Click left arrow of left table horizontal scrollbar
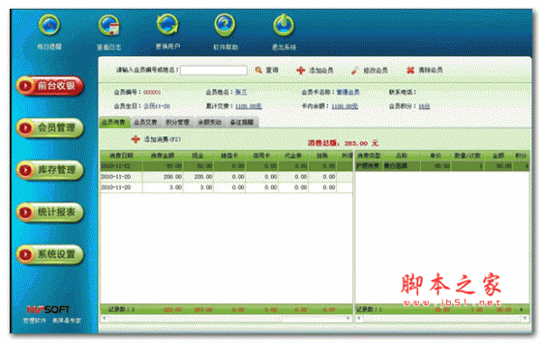Viewport: 542px width, 343px height. tap(104, 318)
